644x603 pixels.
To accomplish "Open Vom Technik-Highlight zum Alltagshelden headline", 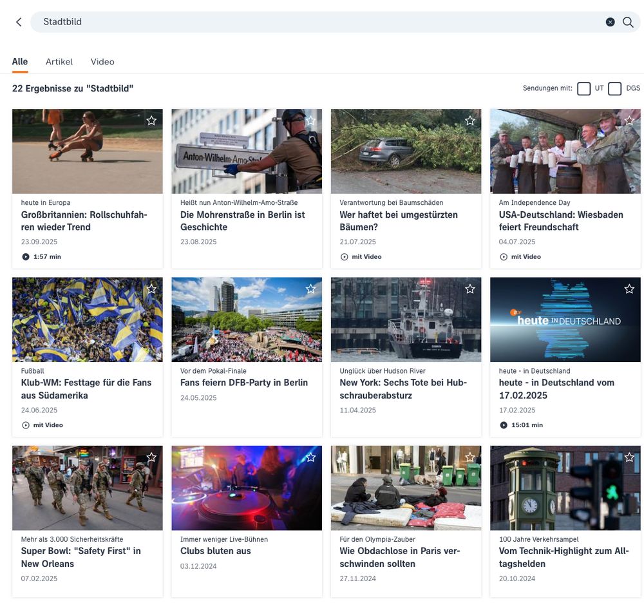I will coord(564,557).
